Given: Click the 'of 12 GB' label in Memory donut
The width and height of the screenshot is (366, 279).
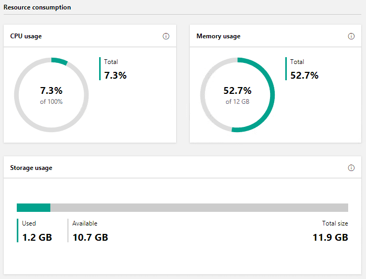Looking at the screenshot, I should (238, 102).
